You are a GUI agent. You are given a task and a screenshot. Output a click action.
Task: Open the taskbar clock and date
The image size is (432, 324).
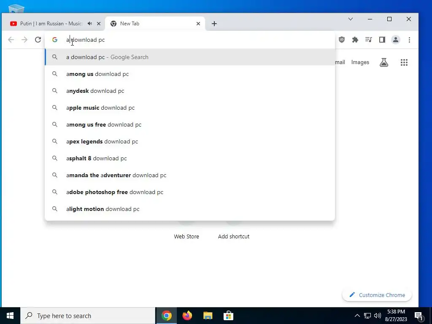pos(396,316)
